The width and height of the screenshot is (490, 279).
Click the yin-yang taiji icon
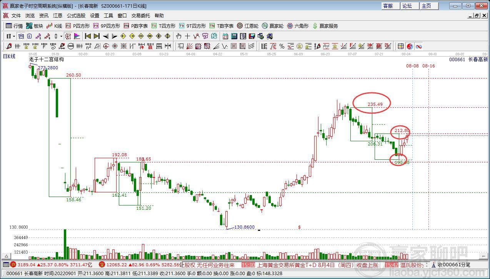click(x=410, y=47)
